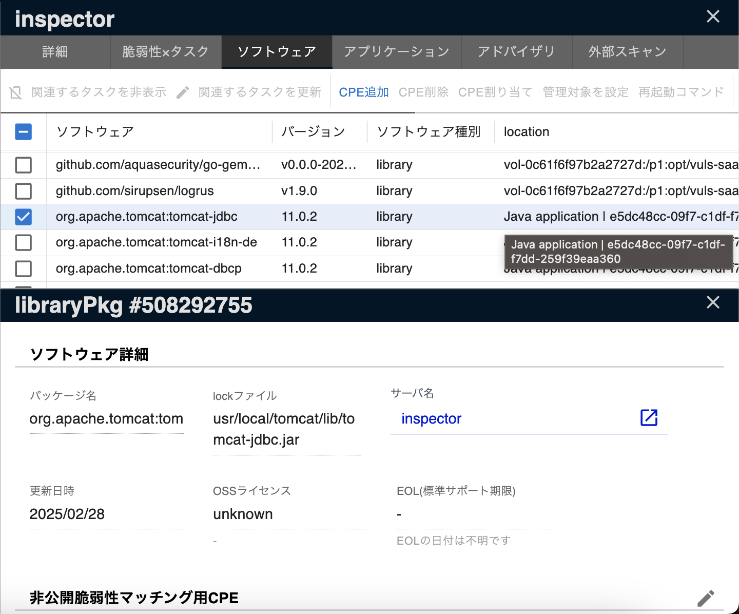Tick the tomcat-dbcp row checkbox
This screenshot has height=614, width=739.
click(24, 268)
